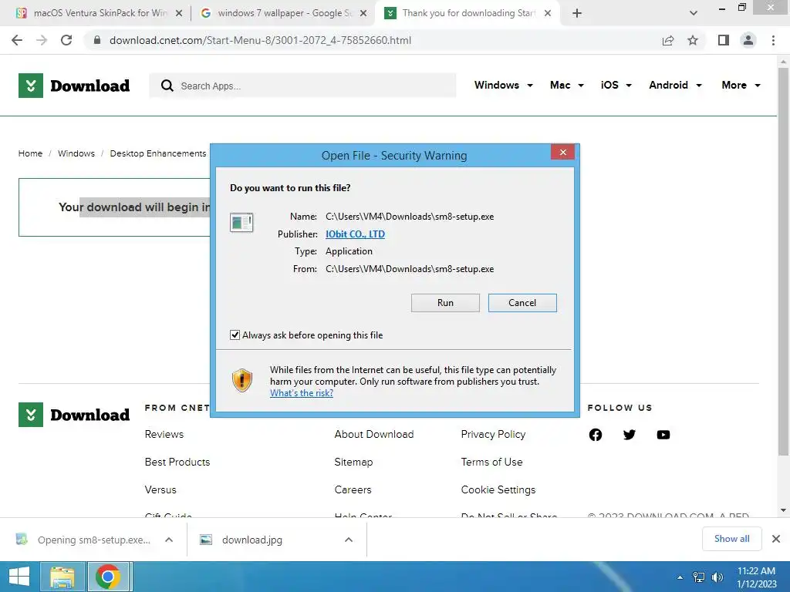
Task: Show hidden tray icons arrow
Action: click(680, 577)
